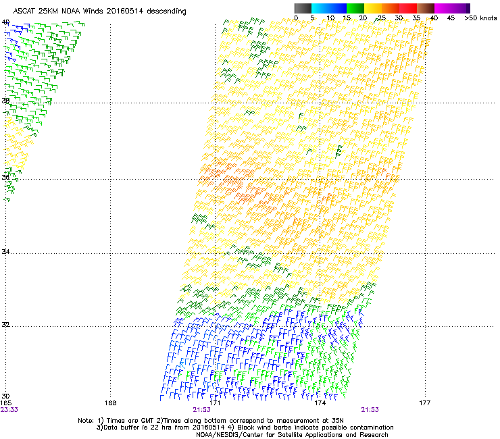Viewport: 500px width, 439px height.
Task: Click longitude label '174' on bottom axis
Action: 320,403
